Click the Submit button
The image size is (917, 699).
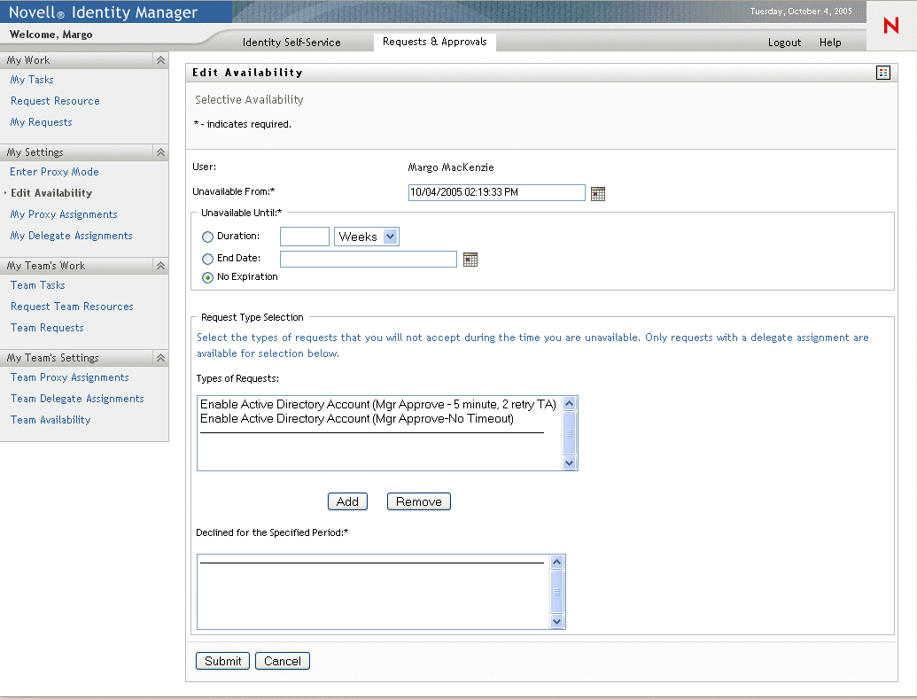(x=222, y=661)
